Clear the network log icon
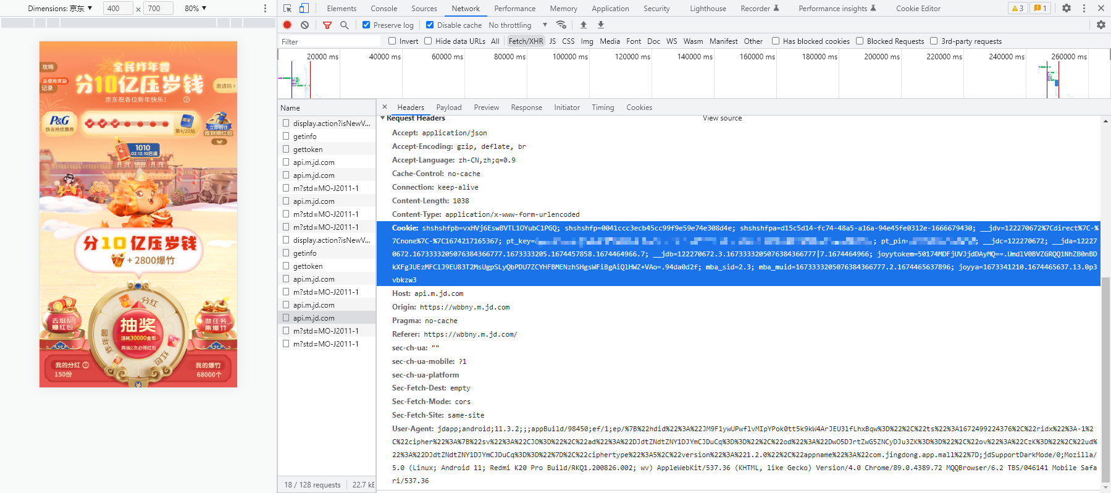Screen dimensions: 1111x493 pyautogui.click(x=304, y=25)
